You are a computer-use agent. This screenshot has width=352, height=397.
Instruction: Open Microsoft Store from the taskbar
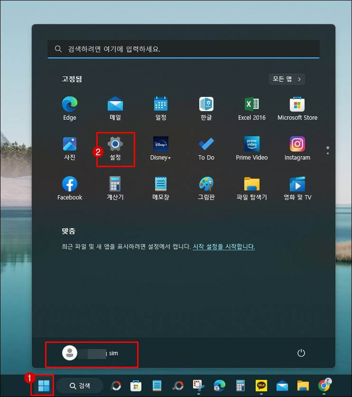click(136, 386)
